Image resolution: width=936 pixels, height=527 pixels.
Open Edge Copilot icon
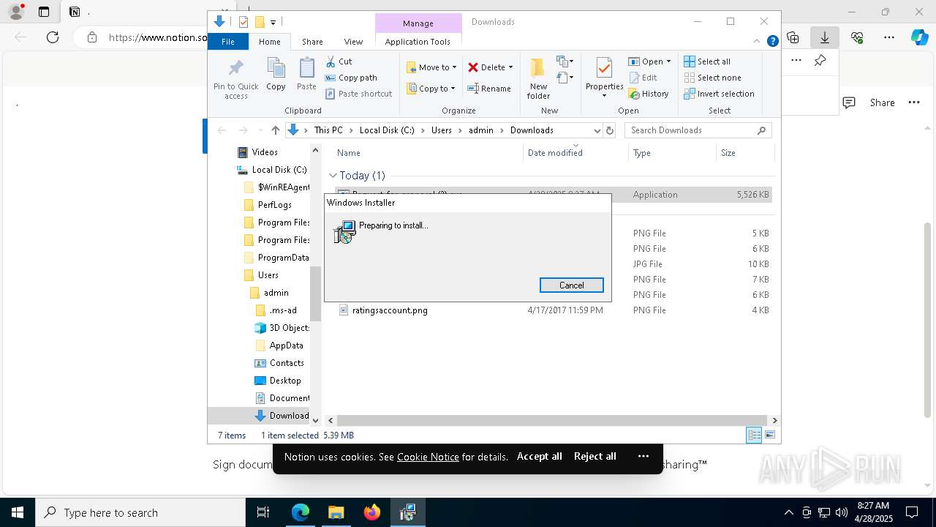(x=919, y=37)
